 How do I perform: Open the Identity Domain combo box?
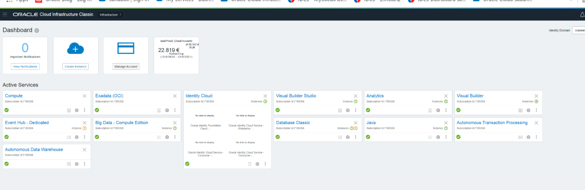click(579, 30)
